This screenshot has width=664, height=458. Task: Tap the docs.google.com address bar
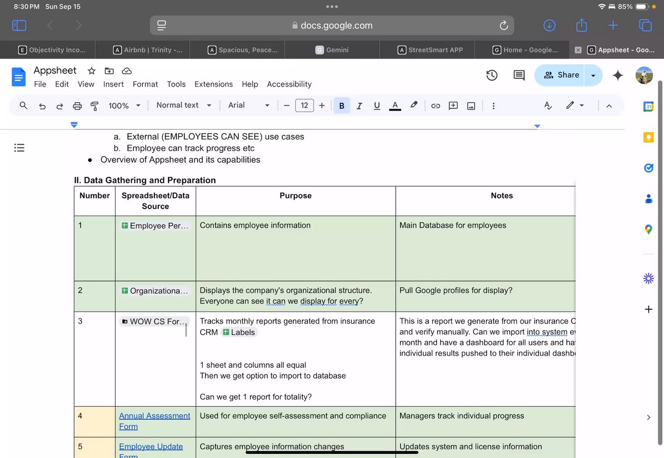click(x=332, y=25)
